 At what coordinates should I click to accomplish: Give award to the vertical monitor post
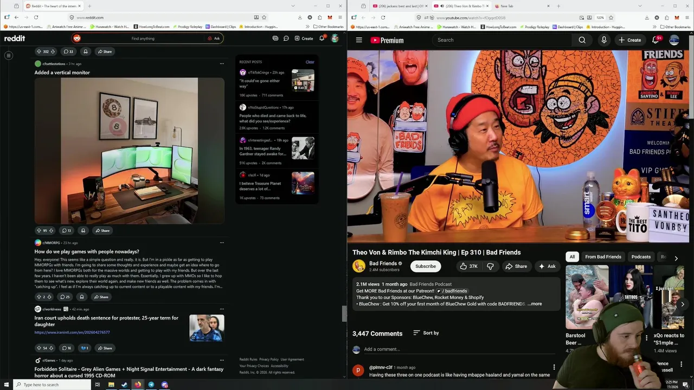[x=83, y=231]
